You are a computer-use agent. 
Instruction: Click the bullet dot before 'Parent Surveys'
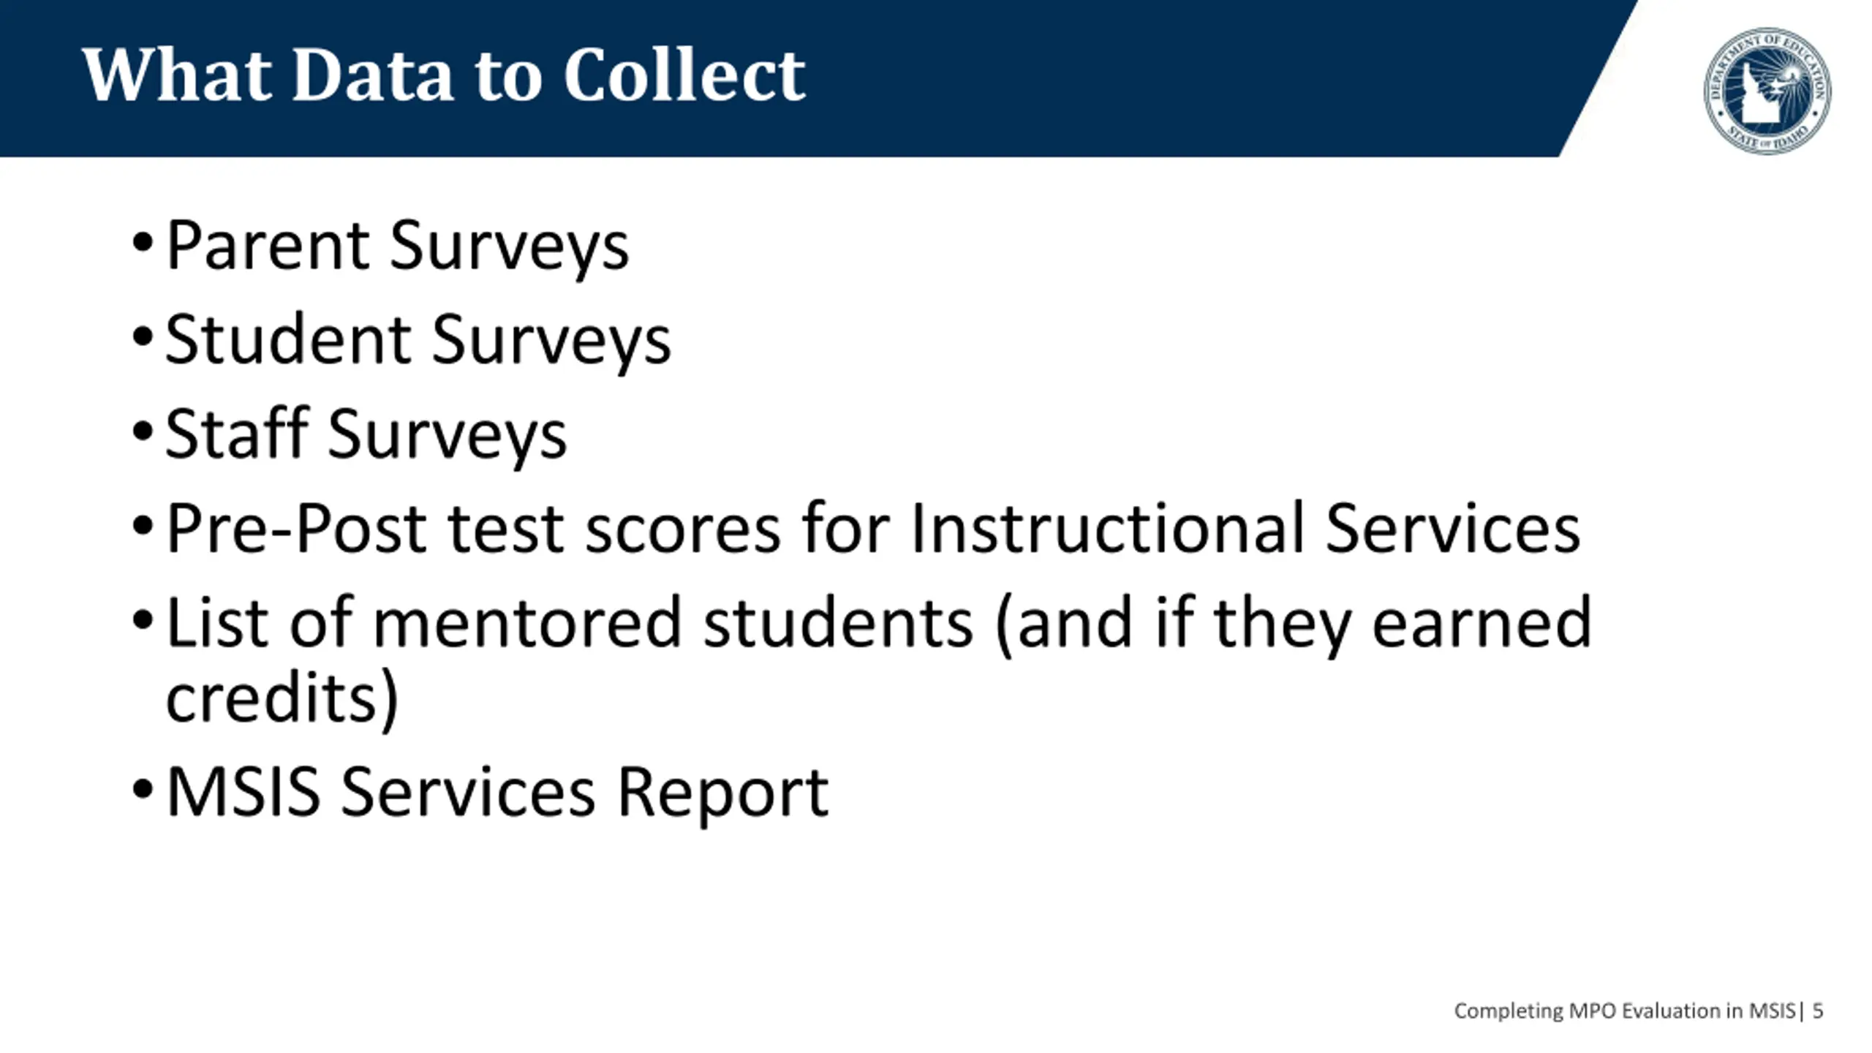(143, 242)
